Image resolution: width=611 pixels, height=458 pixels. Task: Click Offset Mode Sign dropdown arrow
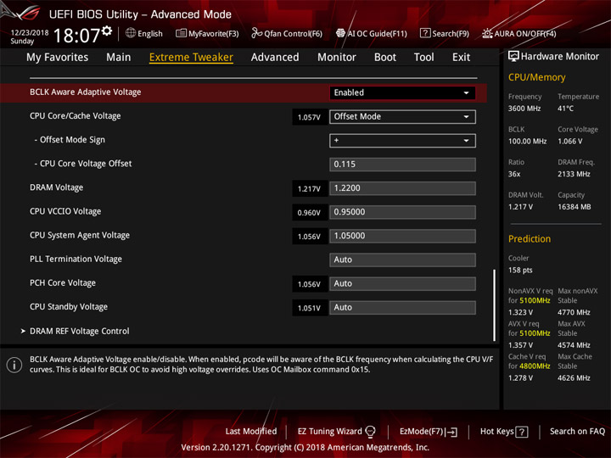[x=466, y=141]
